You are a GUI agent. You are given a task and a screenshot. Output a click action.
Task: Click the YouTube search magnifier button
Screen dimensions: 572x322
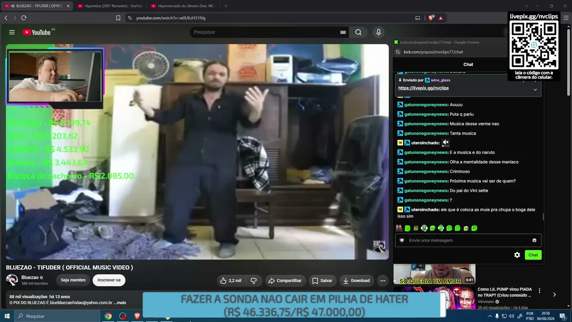(x=358, y=32)
